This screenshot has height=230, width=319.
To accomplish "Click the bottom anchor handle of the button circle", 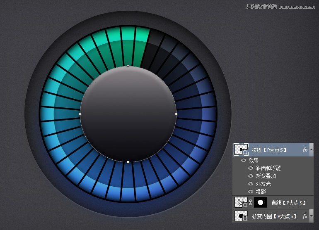I will pyautogui.click(x=128, y=162).
